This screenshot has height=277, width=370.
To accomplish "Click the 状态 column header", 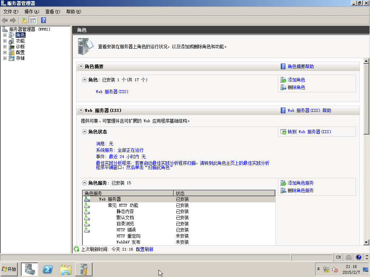I will click(x=224, y=193).
